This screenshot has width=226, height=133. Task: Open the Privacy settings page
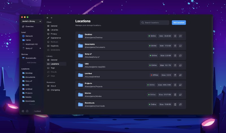[54, 34]
